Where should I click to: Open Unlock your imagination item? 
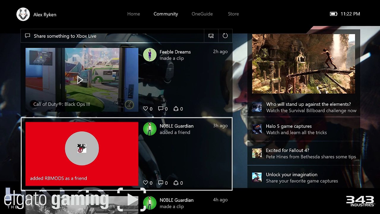coord(304,177)
